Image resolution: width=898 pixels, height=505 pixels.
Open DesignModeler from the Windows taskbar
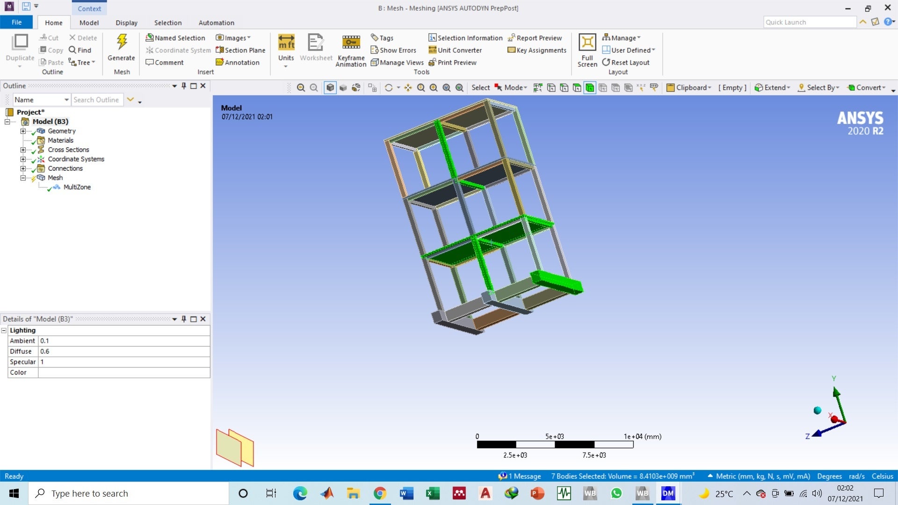pos(668,493)
